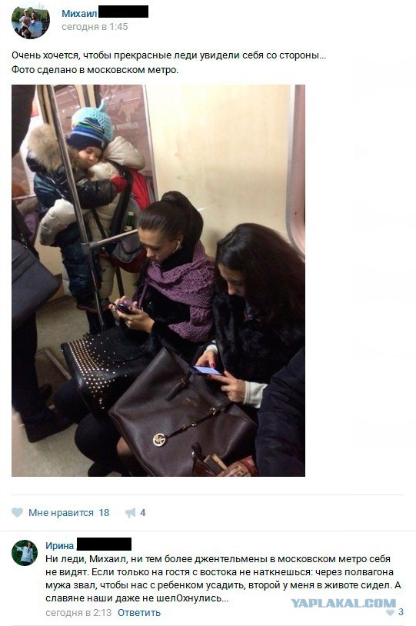The image size is (416, 626).
Task: Show who liked via count 18
Action: [104, 513]
